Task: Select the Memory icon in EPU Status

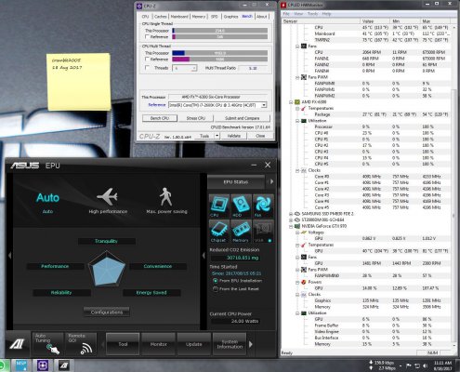Action: (241, 232)
